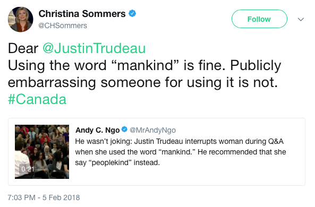This screenshot has width=315, height=207.
Task: Click Andy C. Ngo's verified badge
Action: 124,130
